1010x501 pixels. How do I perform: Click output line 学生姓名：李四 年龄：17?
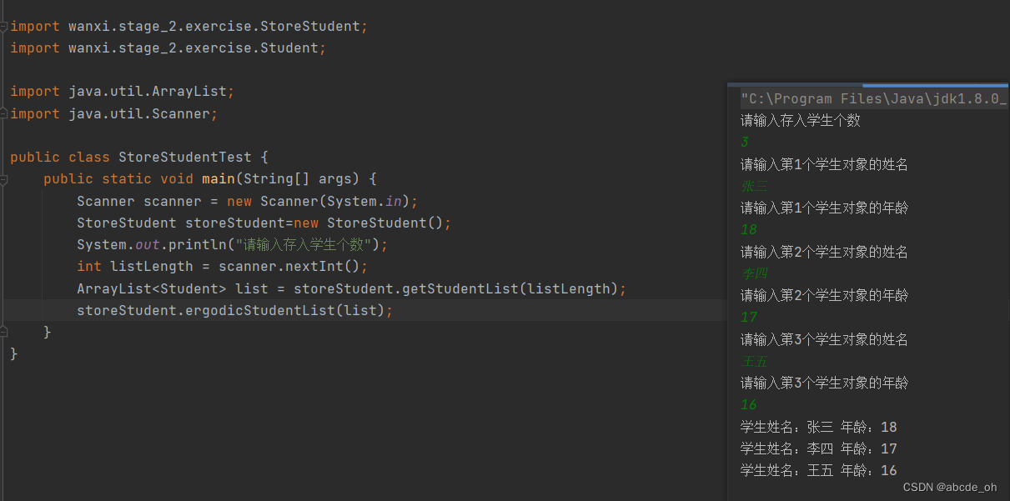click(819, 448)
